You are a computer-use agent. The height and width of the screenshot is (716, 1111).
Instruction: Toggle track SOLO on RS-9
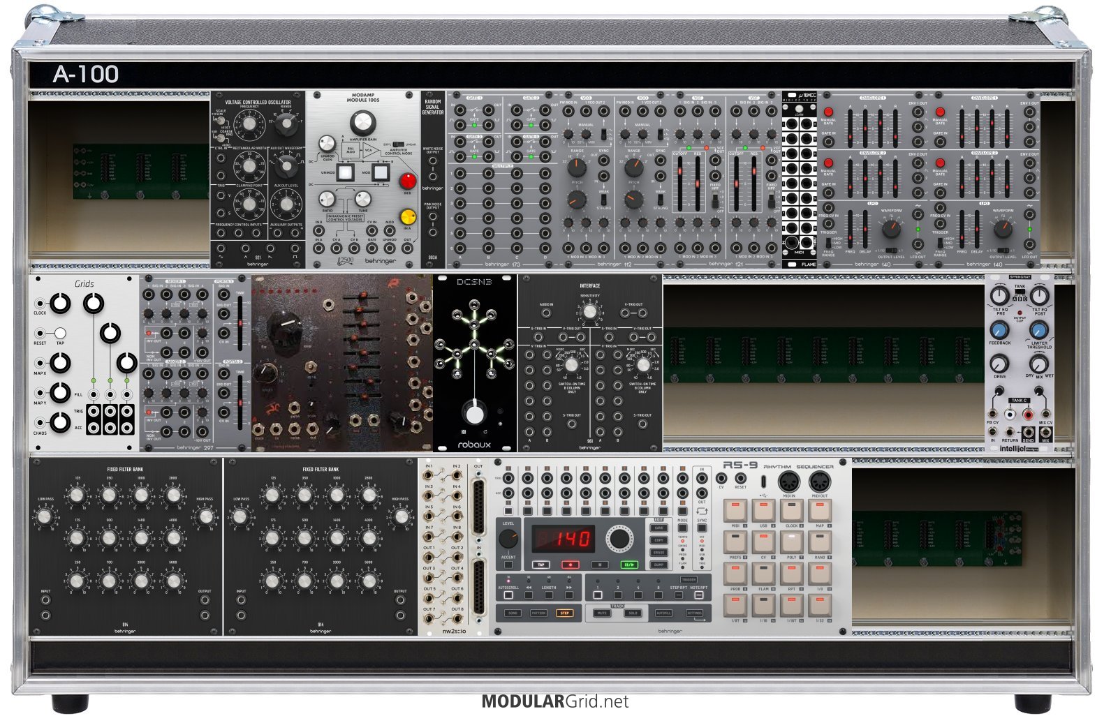[x=633, y=613]
